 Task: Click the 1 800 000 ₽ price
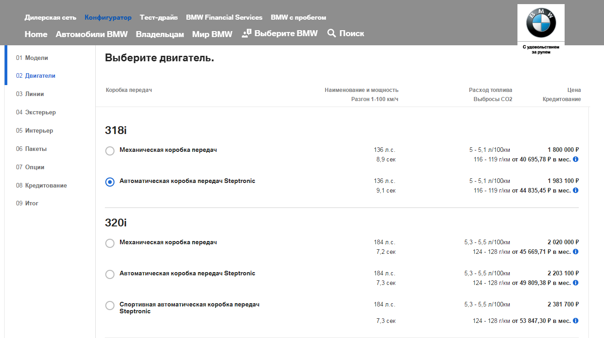[563, 150]
